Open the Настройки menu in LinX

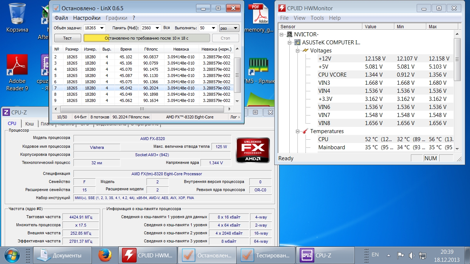tap(87, 18)
